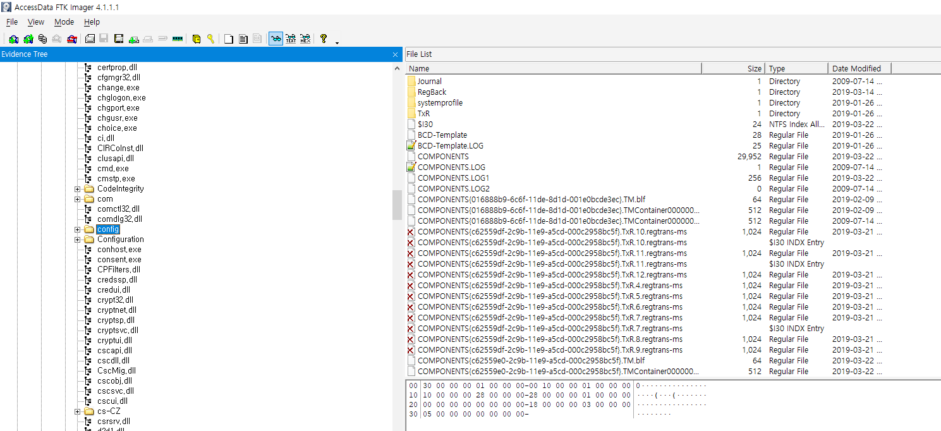The width and height of the screenshot is (941, 431).
Task: Toggle automatic file view glasses icon
Action: click(276, 39)
